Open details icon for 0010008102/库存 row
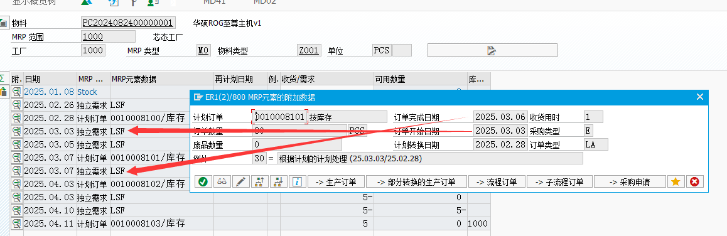The width and height of the screenshot is (727, 236). point(17,184)
